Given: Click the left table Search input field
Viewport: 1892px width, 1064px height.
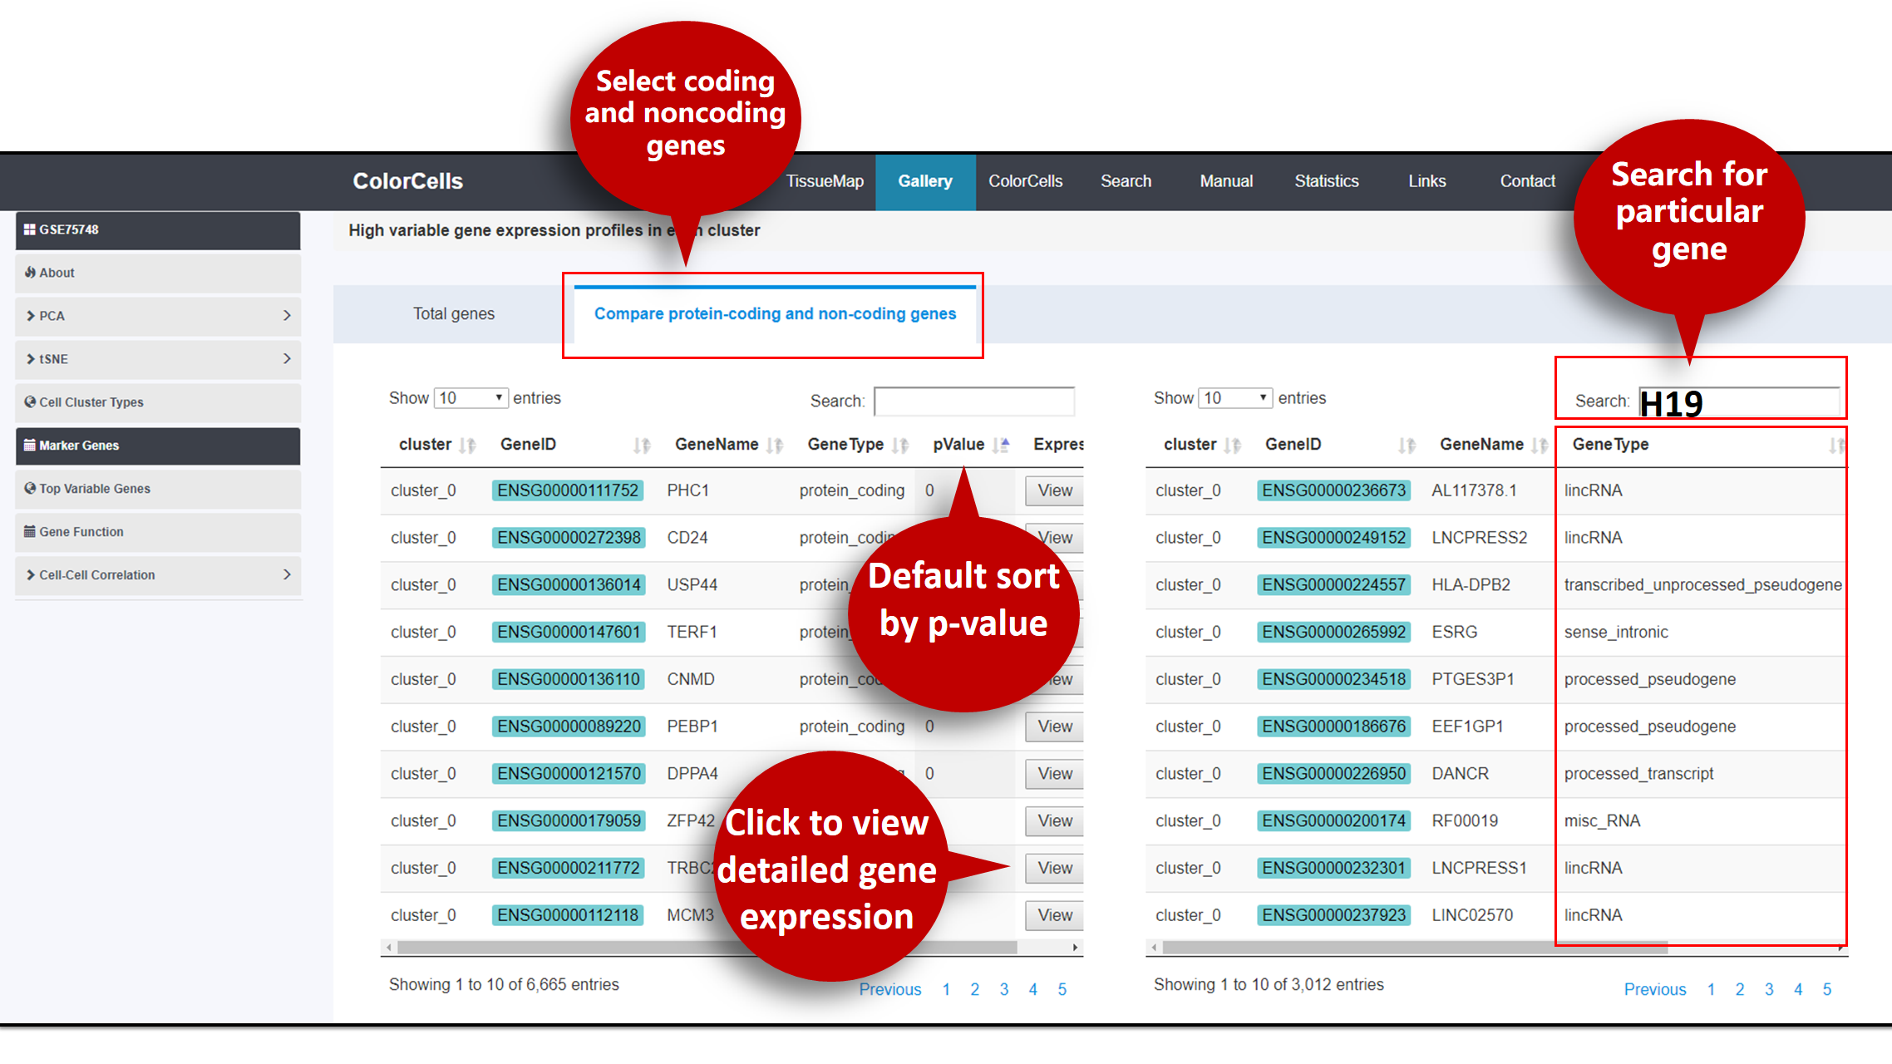Looking at the screenshot, I should [x=974, y=401].
